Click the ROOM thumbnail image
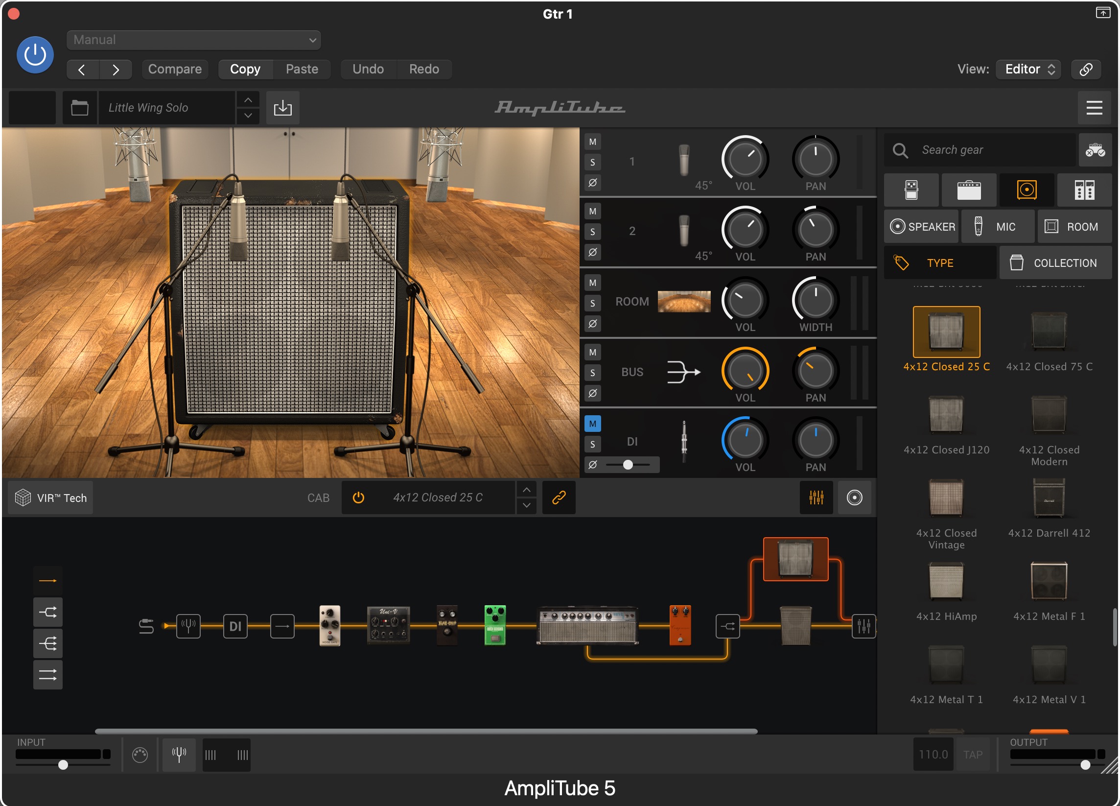This screenshot has height=806, width=1120. [684, 301]
